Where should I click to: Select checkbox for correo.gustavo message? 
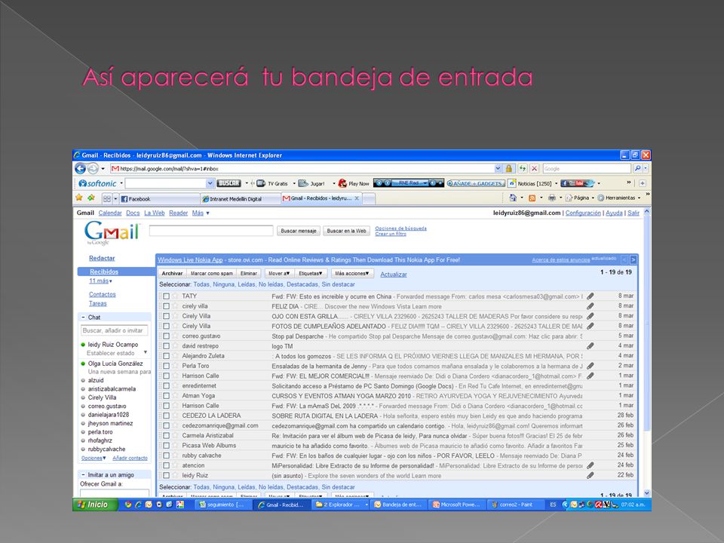166,336
